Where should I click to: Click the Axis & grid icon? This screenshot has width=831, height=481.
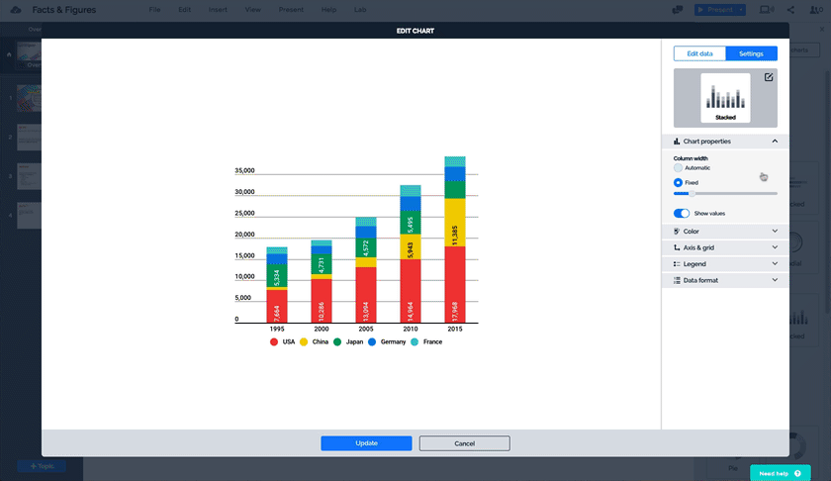(x=677, y=247)
